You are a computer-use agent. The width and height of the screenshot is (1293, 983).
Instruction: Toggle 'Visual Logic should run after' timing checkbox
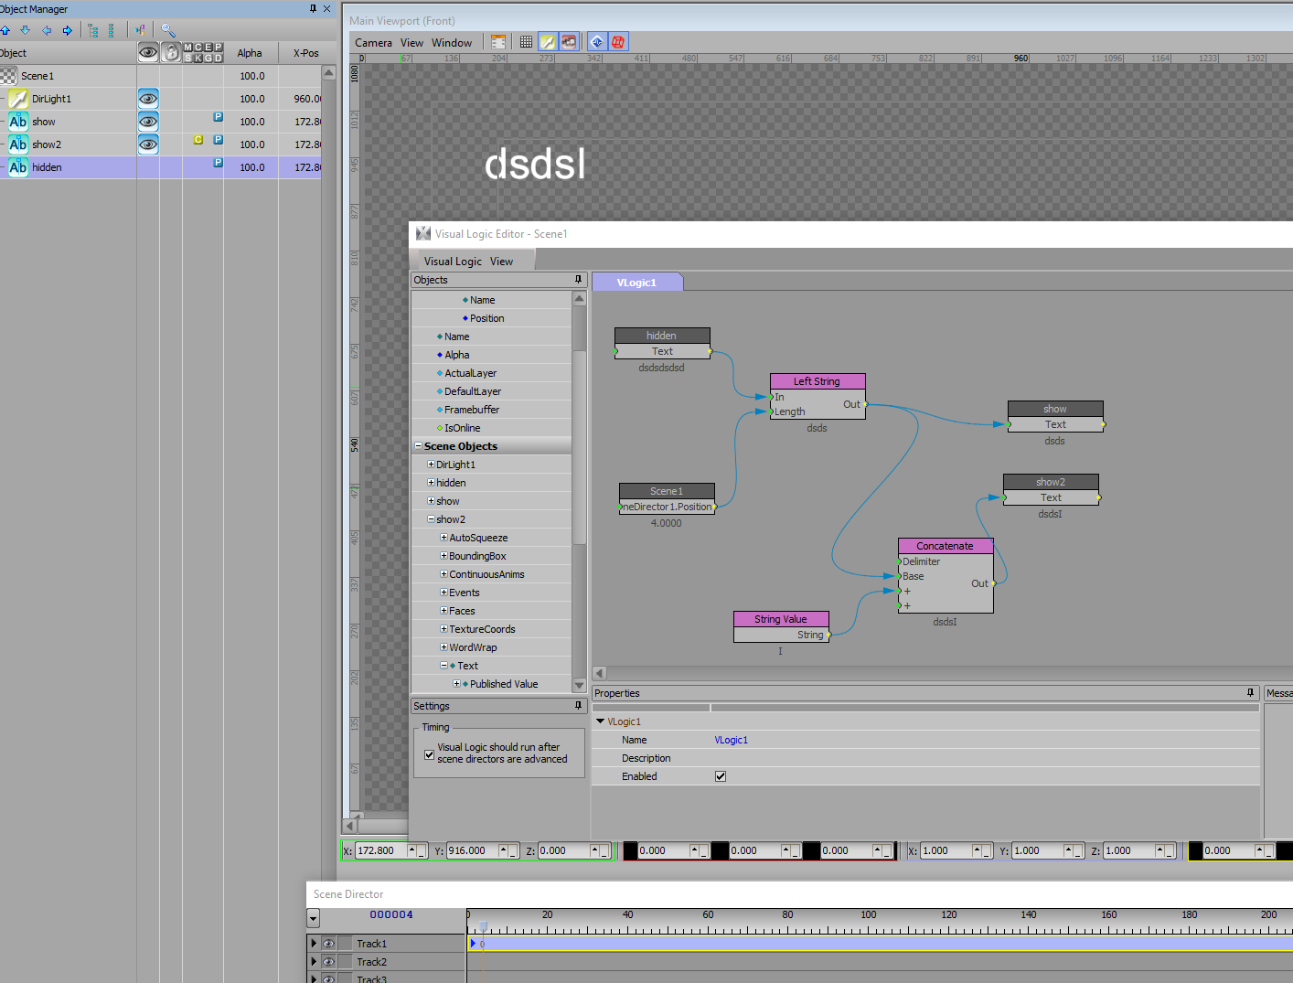point(429,754)
